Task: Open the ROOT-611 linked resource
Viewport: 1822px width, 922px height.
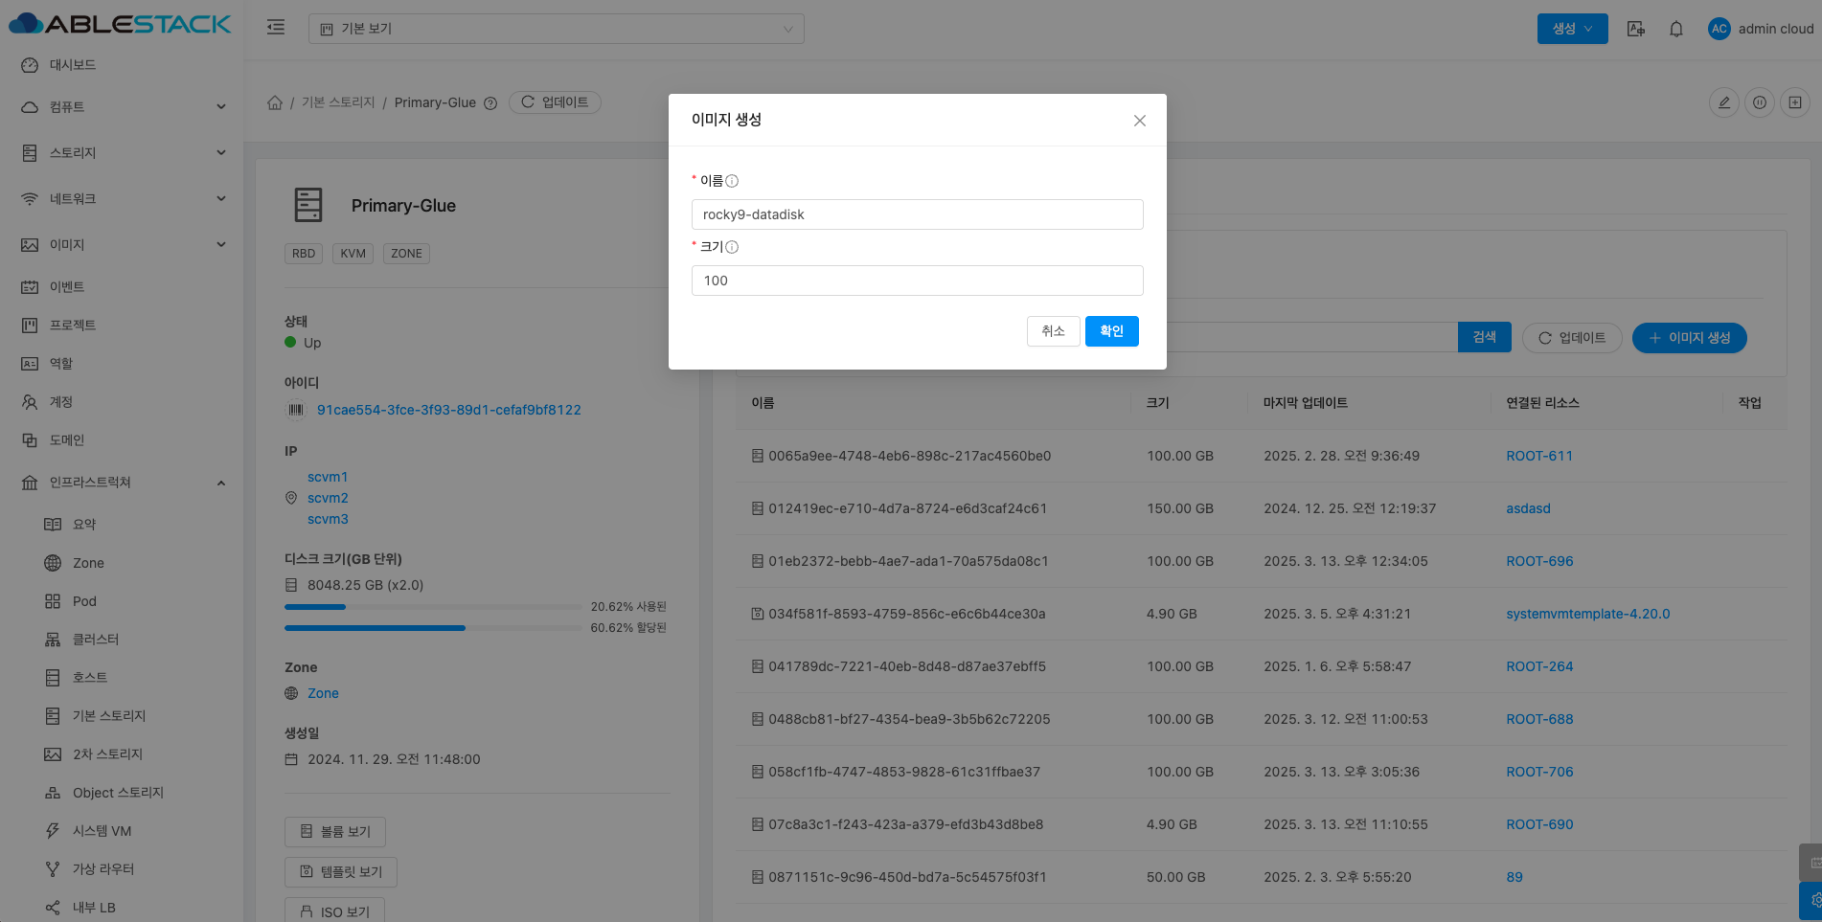Action: click(x=1538, y=456)
